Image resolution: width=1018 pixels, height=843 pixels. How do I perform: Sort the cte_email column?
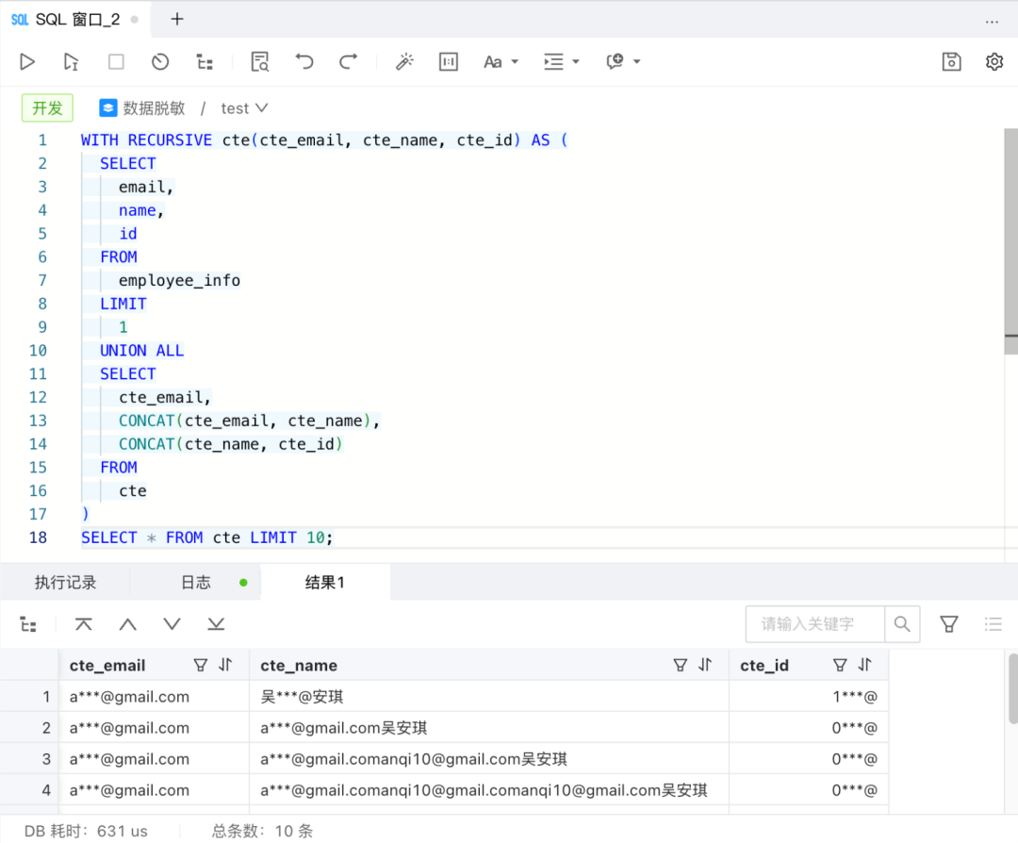click(x=225, y=665)
